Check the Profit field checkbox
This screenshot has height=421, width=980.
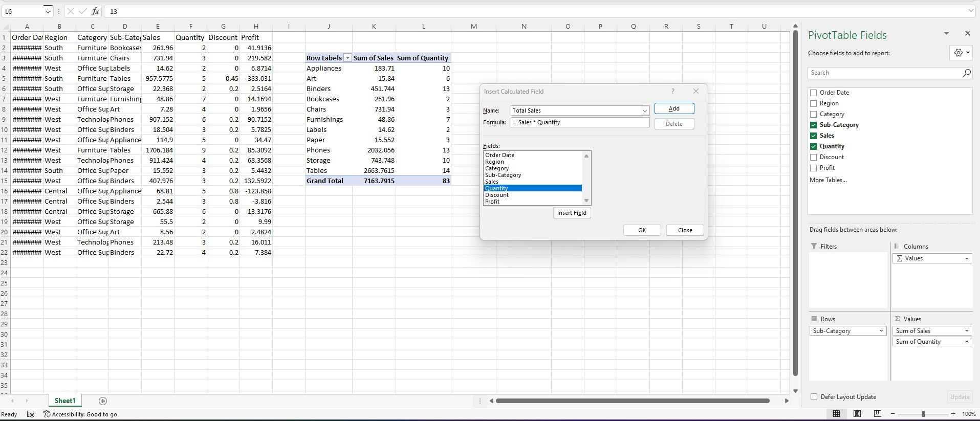[x=813, y=168]
